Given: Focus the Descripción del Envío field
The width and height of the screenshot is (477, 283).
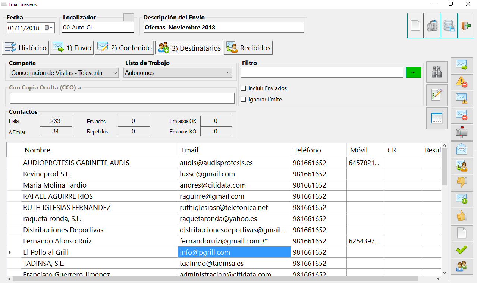Looking at the screenshot, I should tap(224, 28).
